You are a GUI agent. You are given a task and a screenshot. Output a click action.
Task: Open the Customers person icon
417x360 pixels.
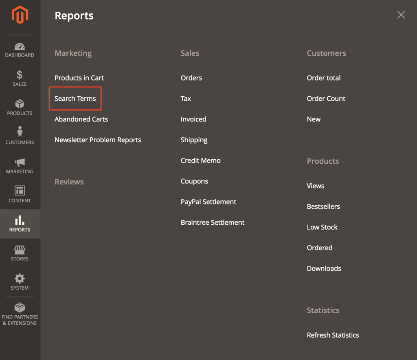coord(20,132)
